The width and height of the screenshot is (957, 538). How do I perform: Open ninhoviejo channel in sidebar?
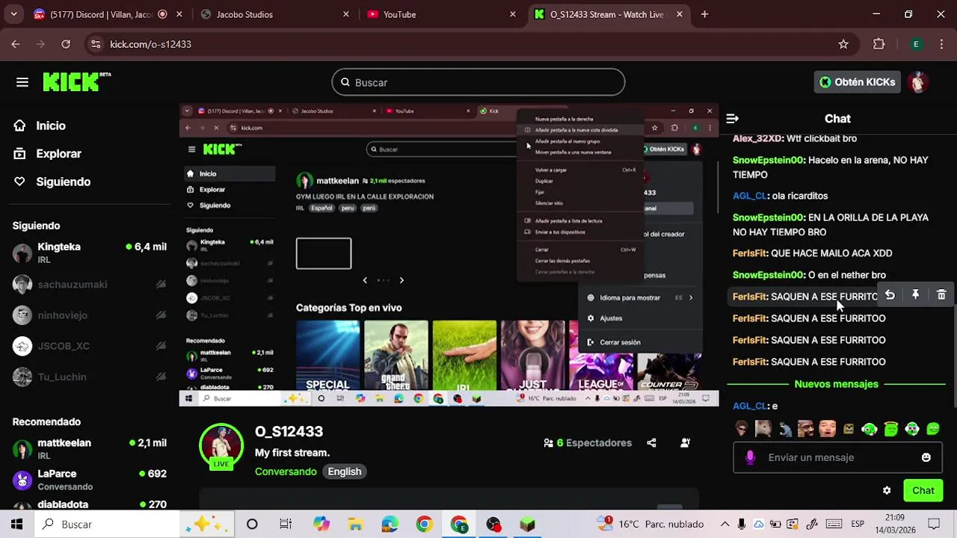90,315
